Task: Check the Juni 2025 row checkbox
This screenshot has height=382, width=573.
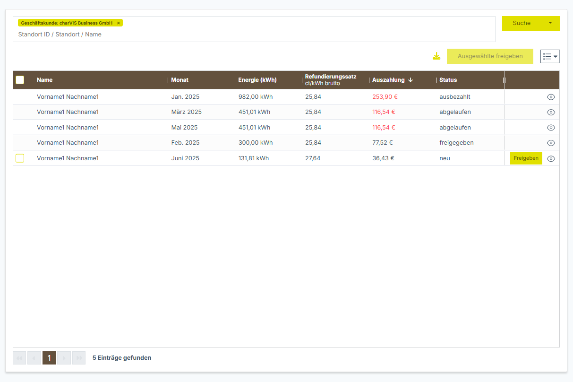Action: pos(20,158)
